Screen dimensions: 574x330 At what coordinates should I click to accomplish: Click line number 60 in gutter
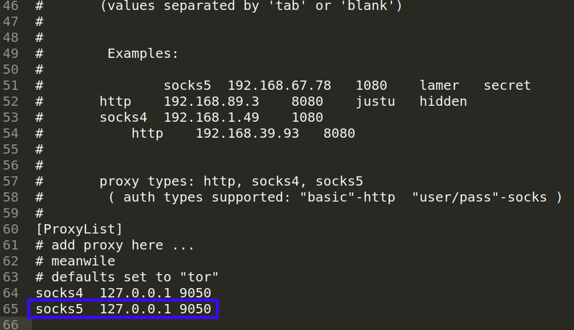pyautogui.click(x=11, y=229)
